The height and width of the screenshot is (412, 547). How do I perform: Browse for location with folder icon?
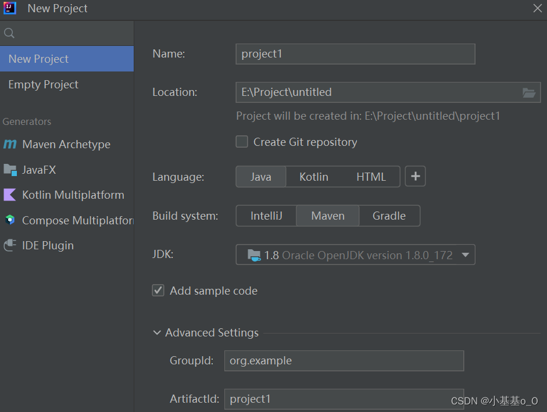(529, 92)
